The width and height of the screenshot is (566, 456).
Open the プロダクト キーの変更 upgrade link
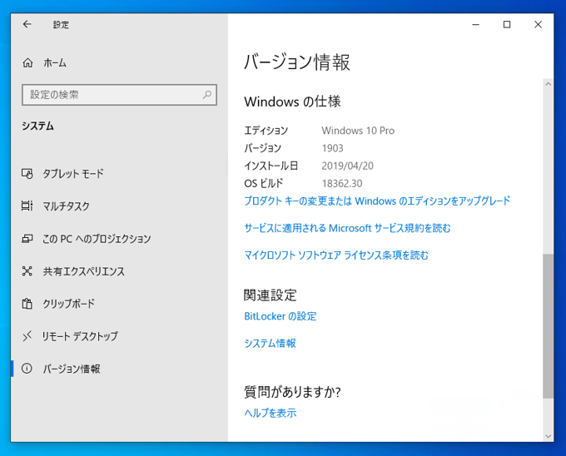click(x=377, y=201)
